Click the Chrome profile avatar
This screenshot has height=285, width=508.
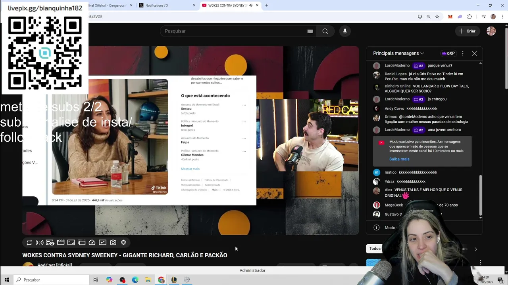pyautogui.click(x=493, y=17)
